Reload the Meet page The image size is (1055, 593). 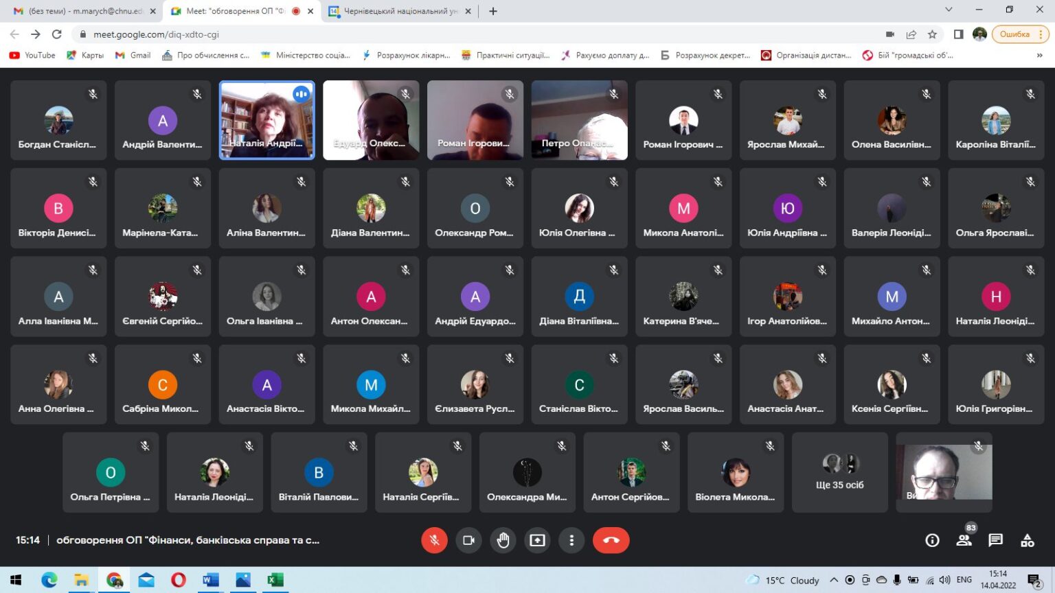tap(57, 34)
